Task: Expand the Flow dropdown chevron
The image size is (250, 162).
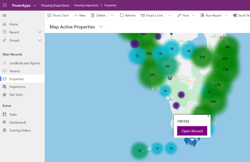Action: (193, 15)
